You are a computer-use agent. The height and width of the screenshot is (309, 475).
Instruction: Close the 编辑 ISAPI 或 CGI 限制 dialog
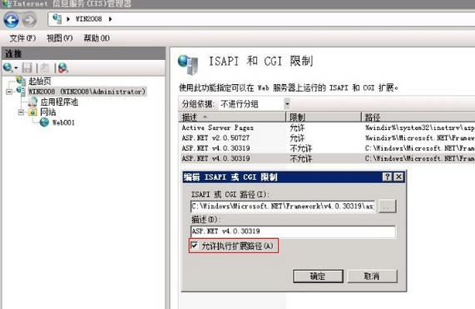pyautogui.click(x=399, y=177)
